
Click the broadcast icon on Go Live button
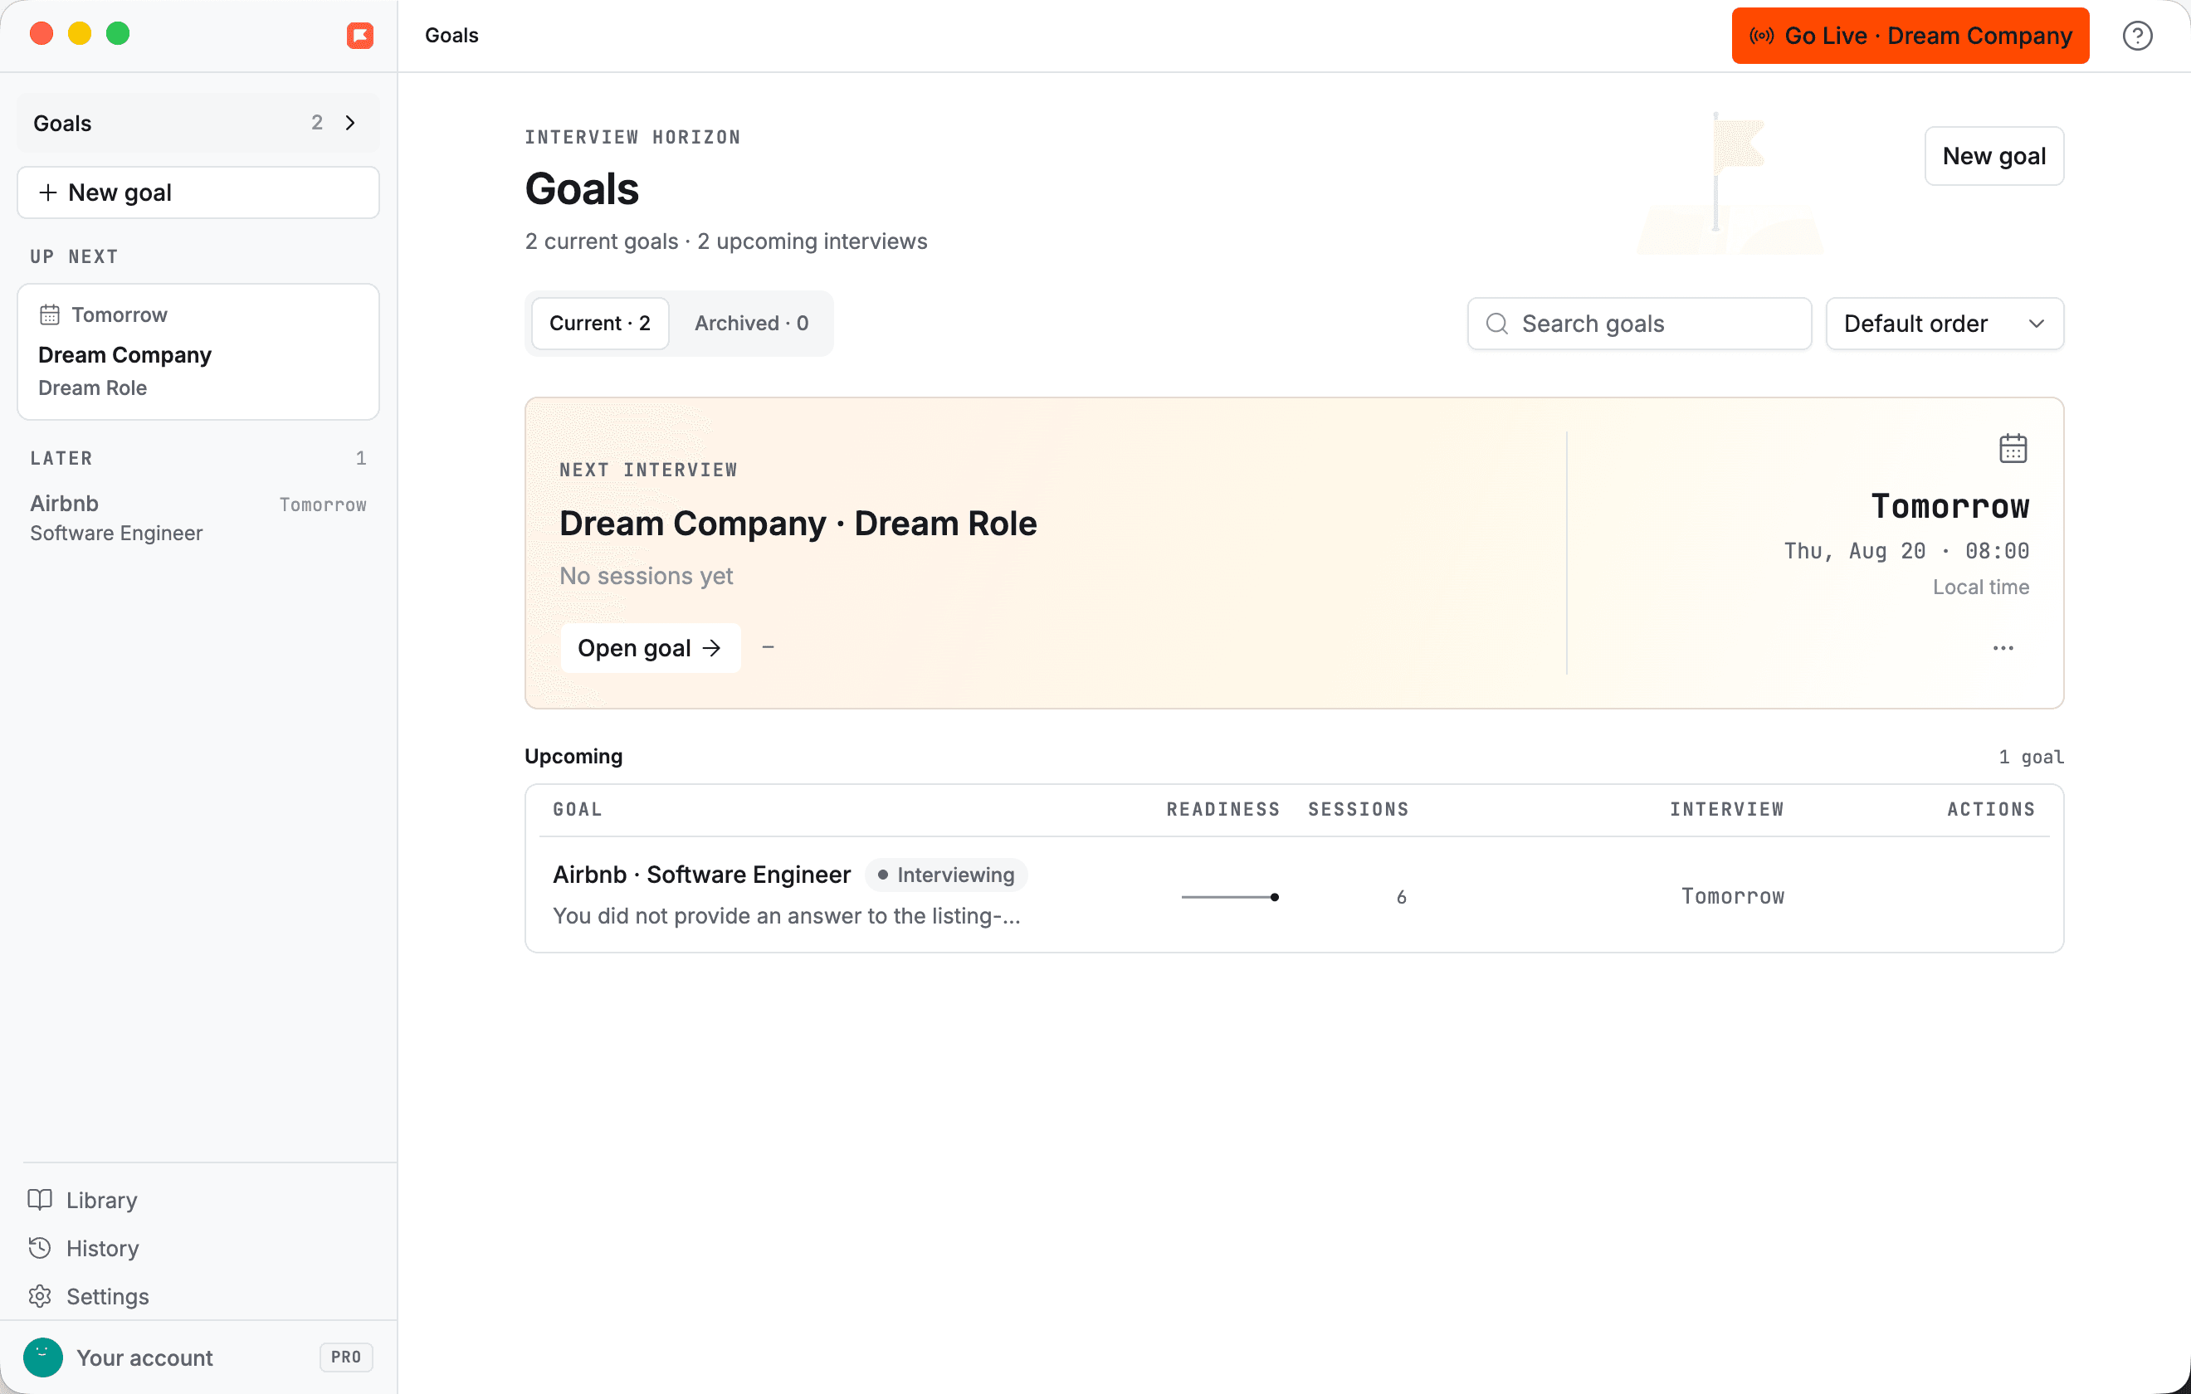[x=1762, y=36]
